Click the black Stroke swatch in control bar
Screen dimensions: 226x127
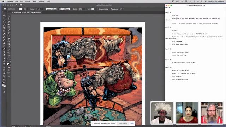click(x=26, y=9)
